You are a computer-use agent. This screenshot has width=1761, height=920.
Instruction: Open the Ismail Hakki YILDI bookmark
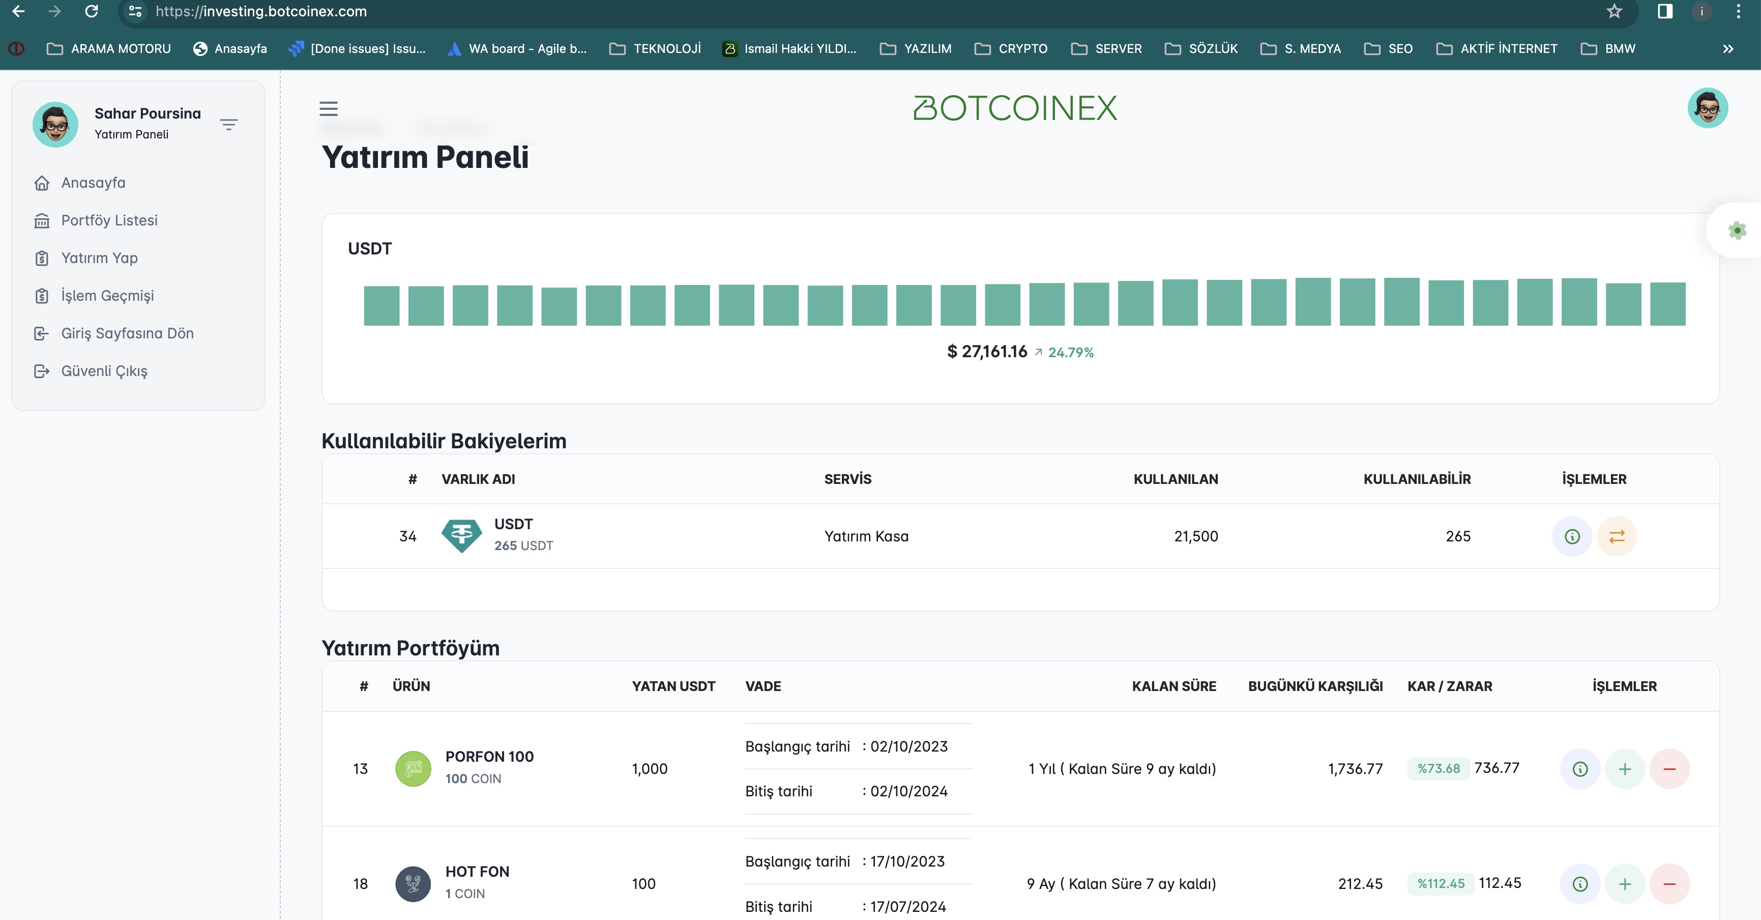point(789,48)
